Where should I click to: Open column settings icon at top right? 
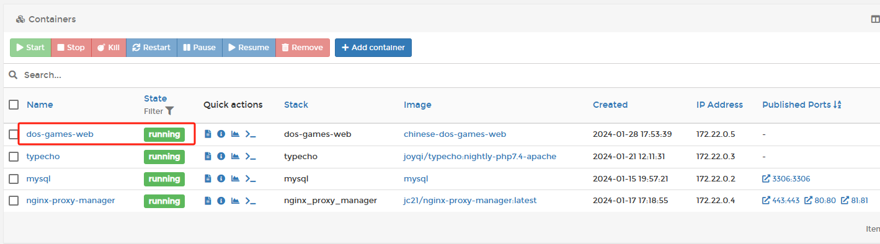[875, 19]
